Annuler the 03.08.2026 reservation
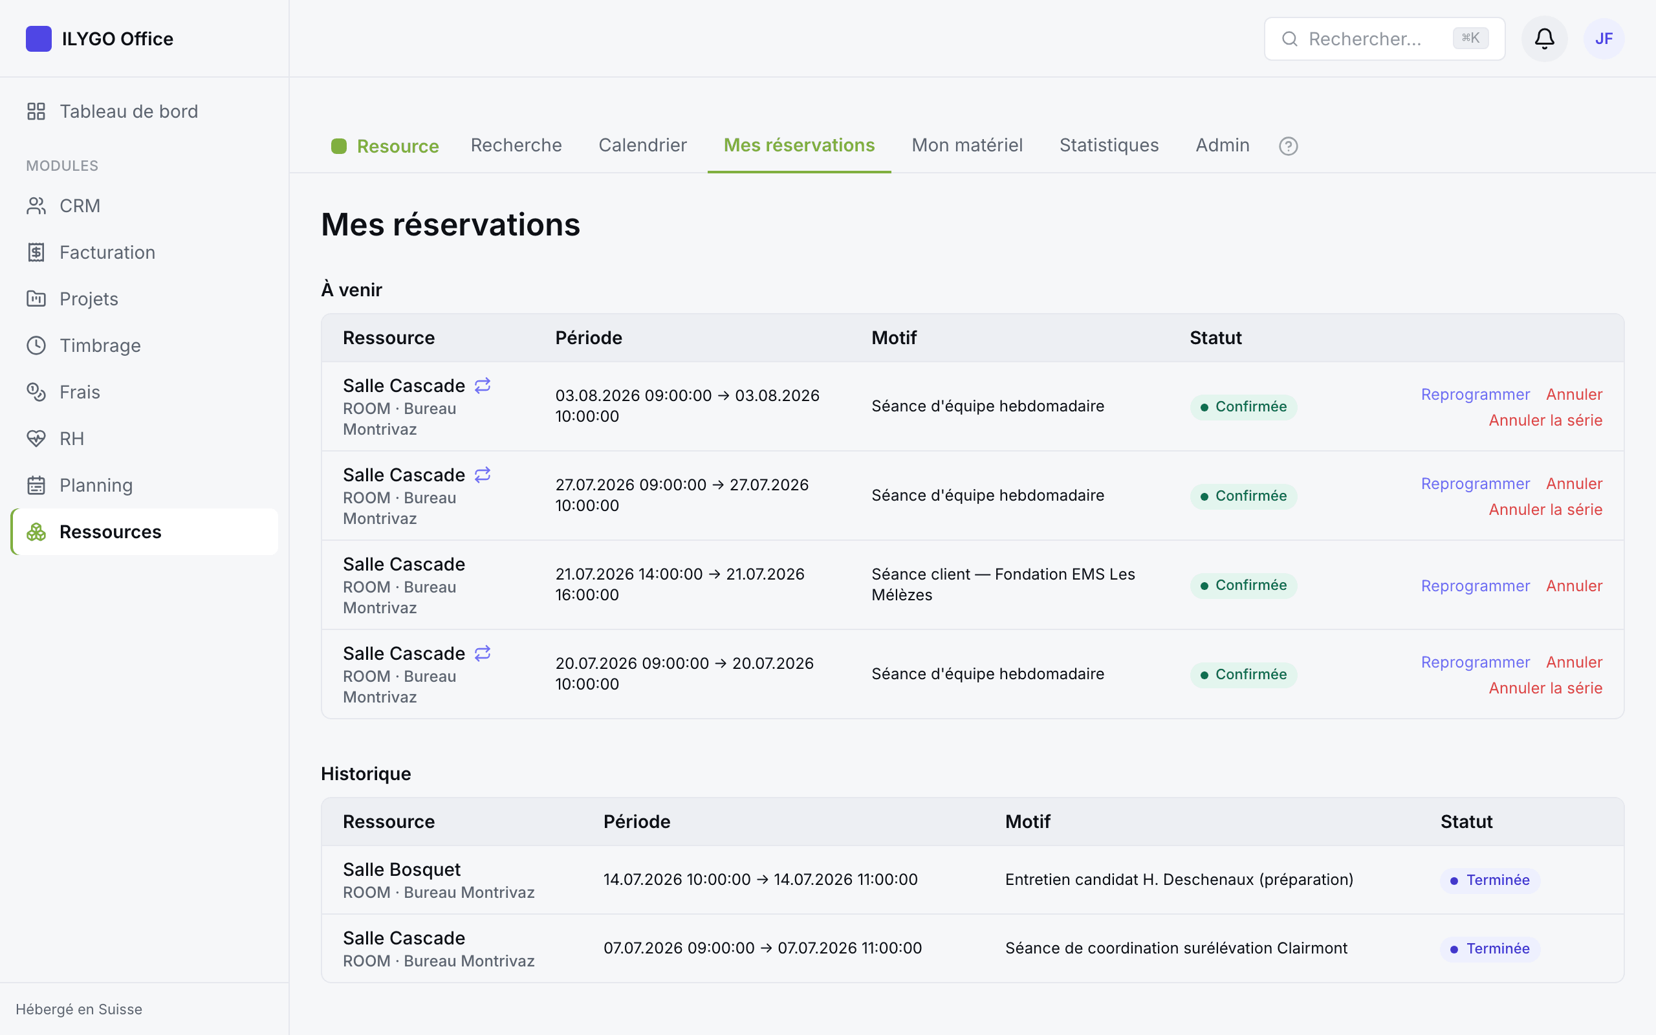The height and width of the screenshot is (1035, 1656). point(1574,395)
